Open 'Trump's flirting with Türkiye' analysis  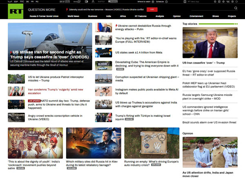143,117
